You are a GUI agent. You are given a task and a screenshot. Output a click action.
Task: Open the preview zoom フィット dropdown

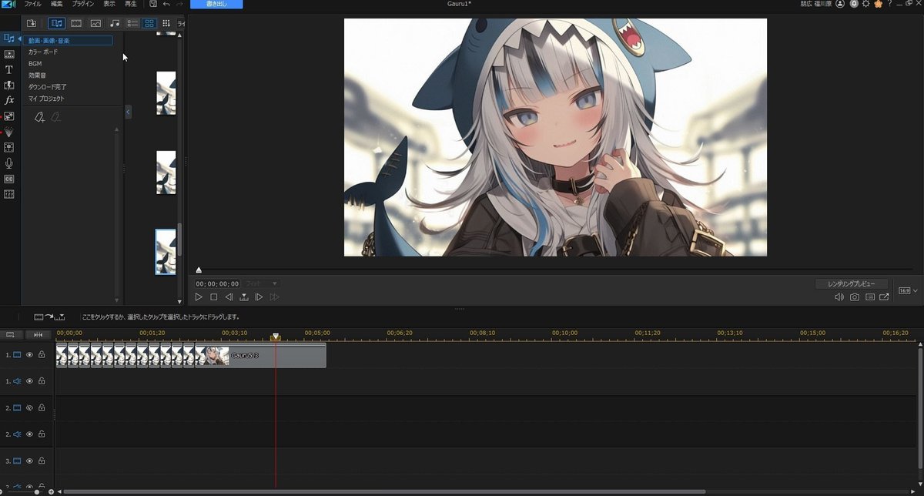262,283
